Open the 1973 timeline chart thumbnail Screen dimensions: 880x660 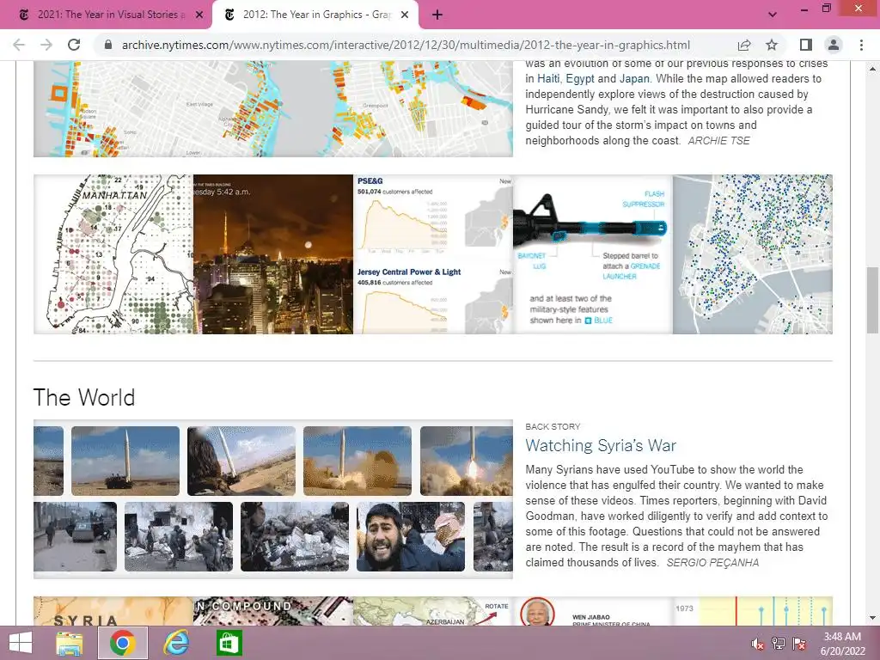click(x=753, y=611)
